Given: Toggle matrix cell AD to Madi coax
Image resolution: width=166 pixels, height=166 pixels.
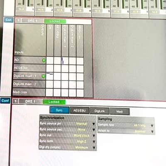Looking at the screenshot, I should (x=80, y=61).
